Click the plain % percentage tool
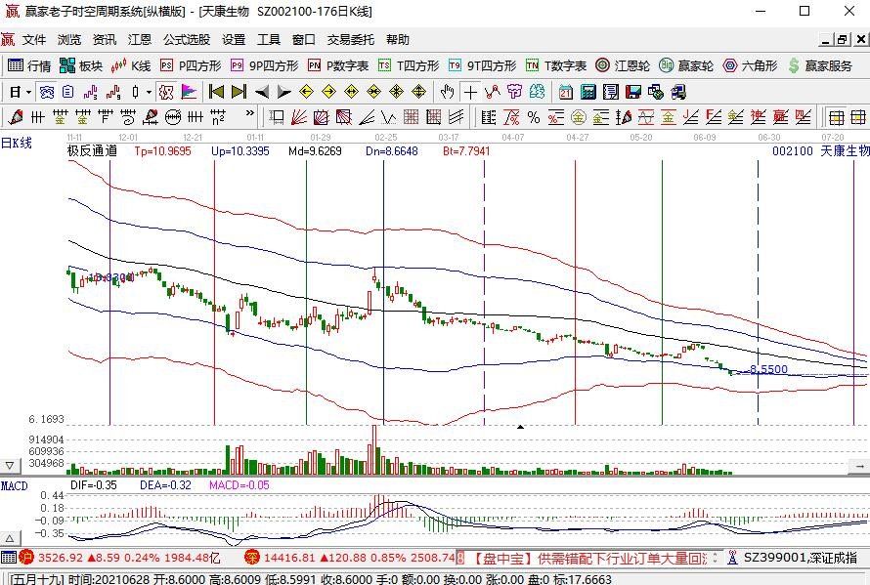This screenshot has height=585, width=870. pyautogui.click(x=533, y=117)
